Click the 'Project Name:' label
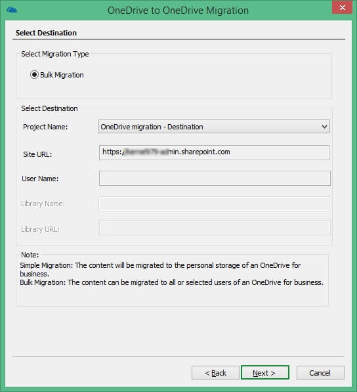Image resolution: width=357 pixels, height=392 pixels. [45, 127]
